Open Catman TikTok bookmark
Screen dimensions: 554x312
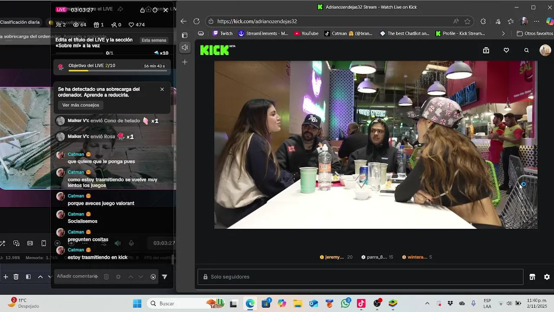tap(348, 33)
